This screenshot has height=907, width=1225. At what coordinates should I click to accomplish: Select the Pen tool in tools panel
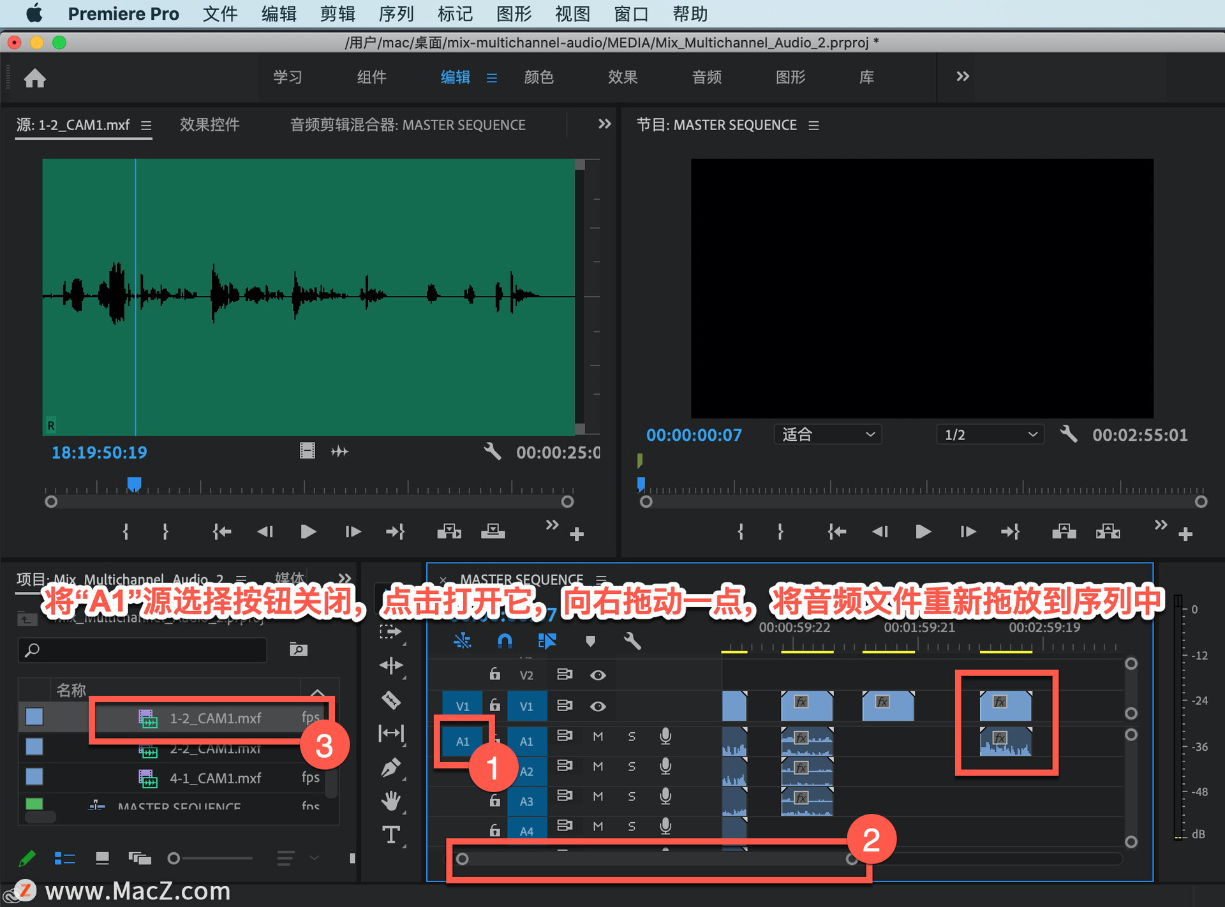[390, 767]
